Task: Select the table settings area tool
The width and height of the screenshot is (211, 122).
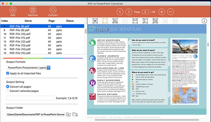Action: click(x=155, y=21)
